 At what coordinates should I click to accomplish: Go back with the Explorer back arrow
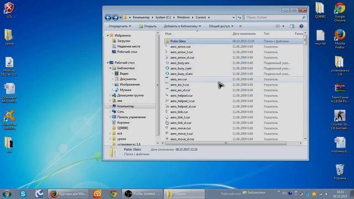[108, 17]
